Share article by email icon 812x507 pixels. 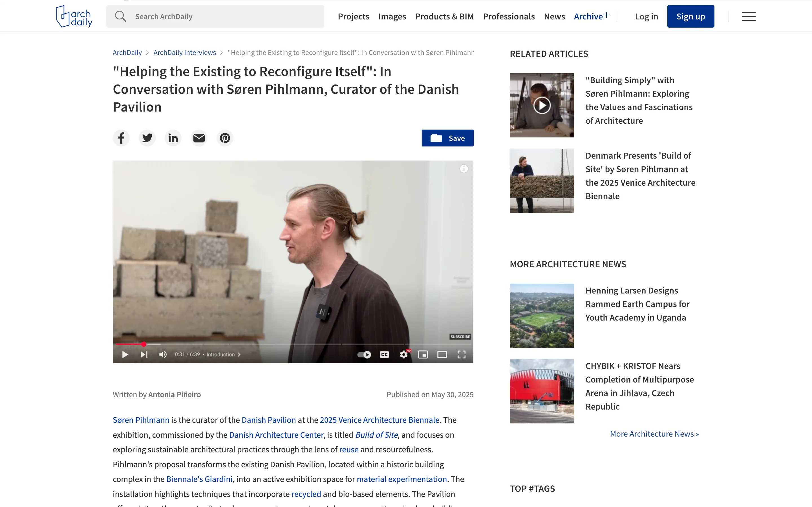point(199,138)
